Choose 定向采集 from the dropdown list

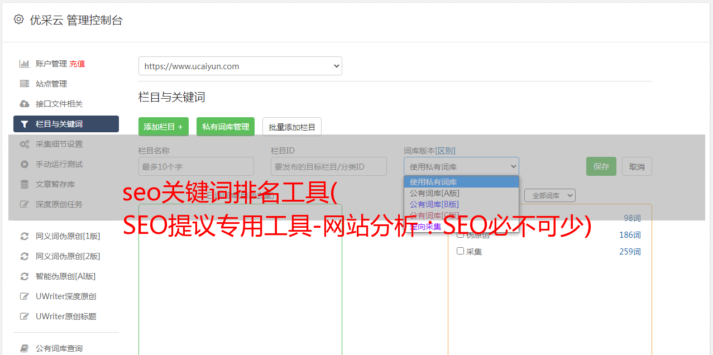pos(461,227)
